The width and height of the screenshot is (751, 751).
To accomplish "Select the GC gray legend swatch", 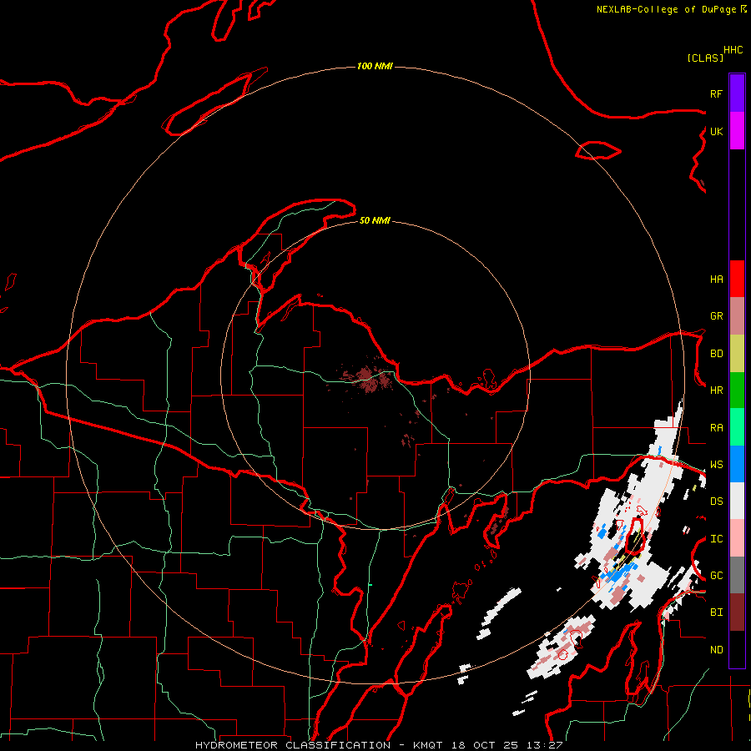I will (x=737, y=575).
